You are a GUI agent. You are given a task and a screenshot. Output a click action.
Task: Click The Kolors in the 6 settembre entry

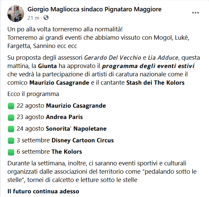tap(67, 152)
